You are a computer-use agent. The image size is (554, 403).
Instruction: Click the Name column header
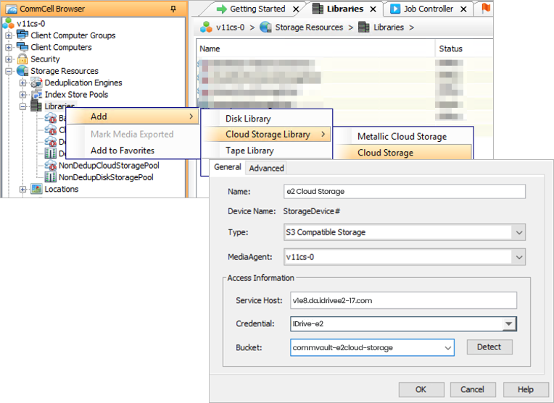pyautogui.click(x=315, y=48)
